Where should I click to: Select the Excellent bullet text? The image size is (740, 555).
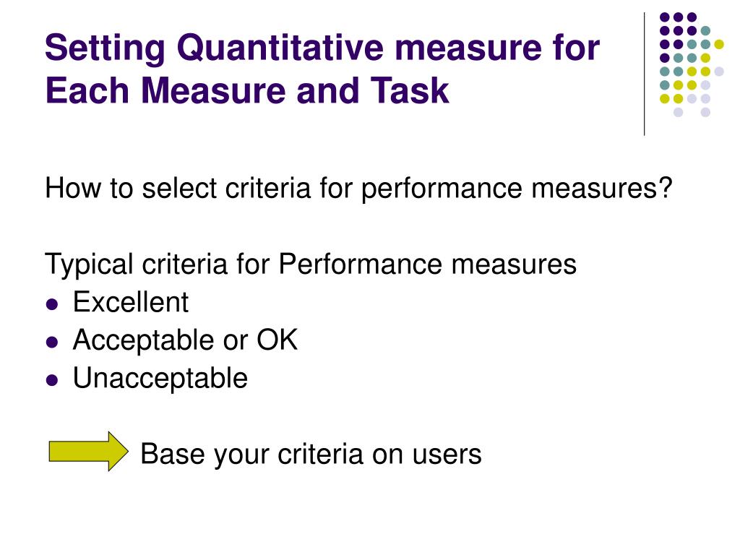[x=131, y=302]
